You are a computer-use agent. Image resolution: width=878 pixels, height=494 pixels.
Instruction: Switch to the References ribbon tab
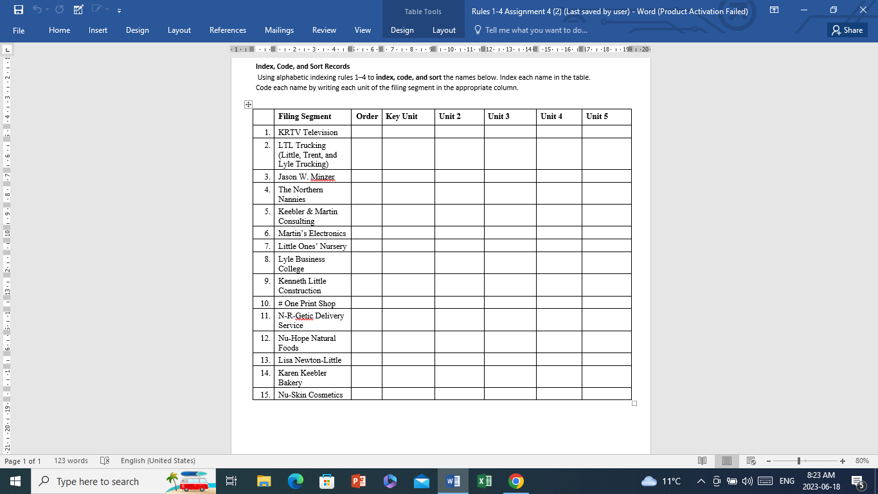(x=228, y=30)
